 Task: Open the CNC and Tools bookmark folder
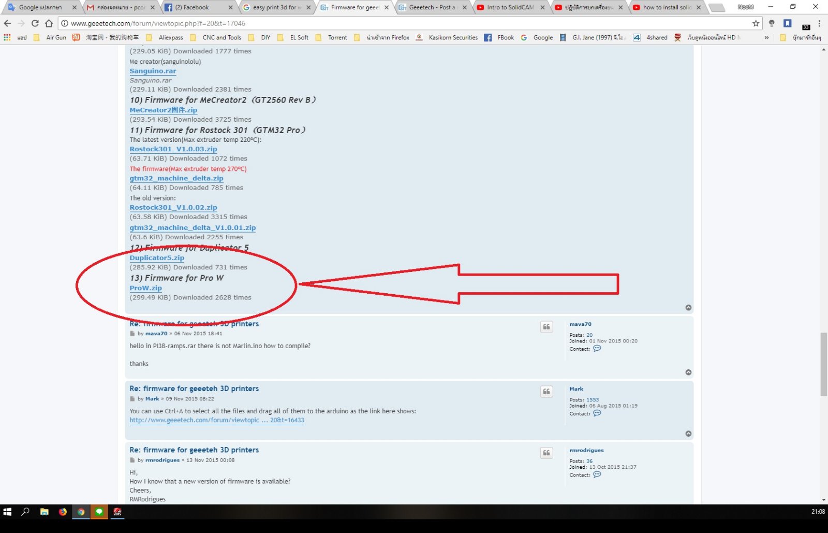point(221,37)
